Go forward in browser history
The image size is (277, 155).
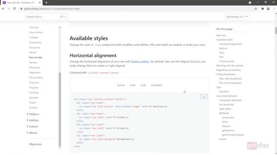click(9, 9)
